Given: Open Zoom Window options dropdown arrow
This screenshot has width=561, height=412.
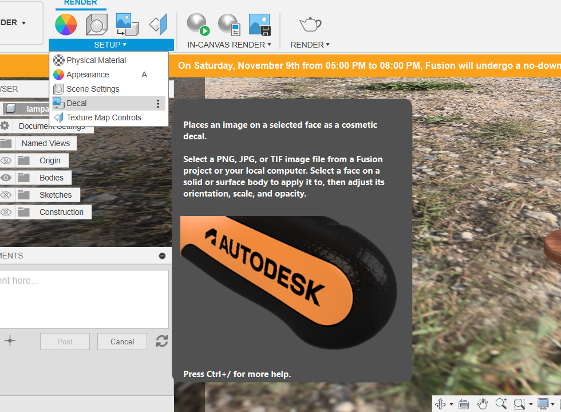Looking at the screenshot, I should click(x=531, y=404).
